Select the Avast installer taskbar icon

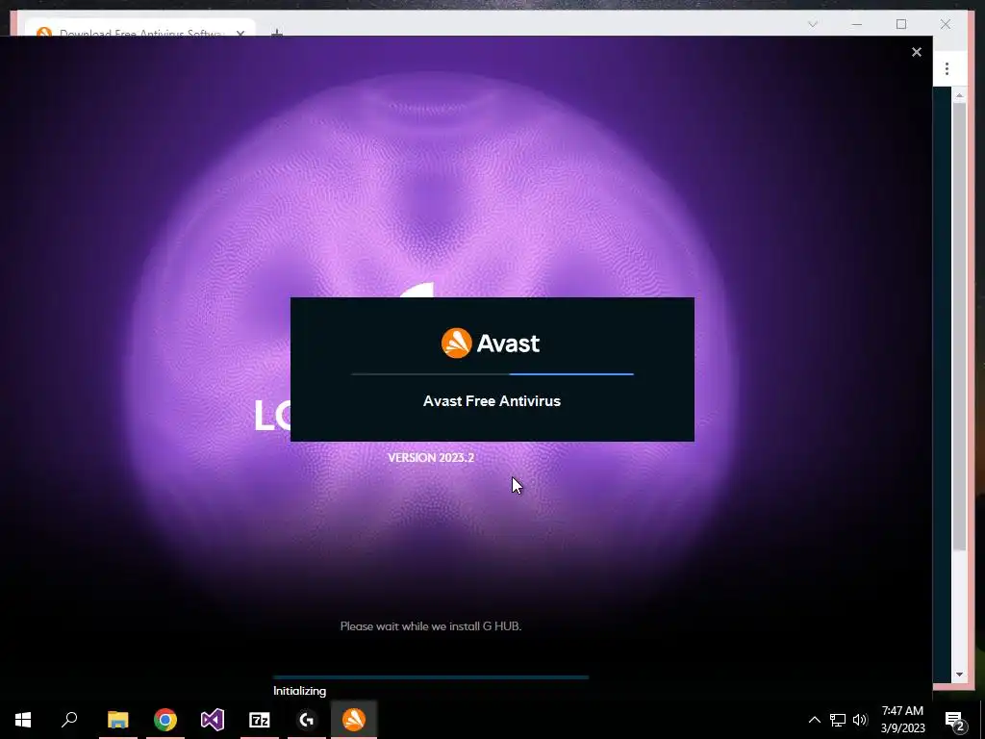coord(354,720)
